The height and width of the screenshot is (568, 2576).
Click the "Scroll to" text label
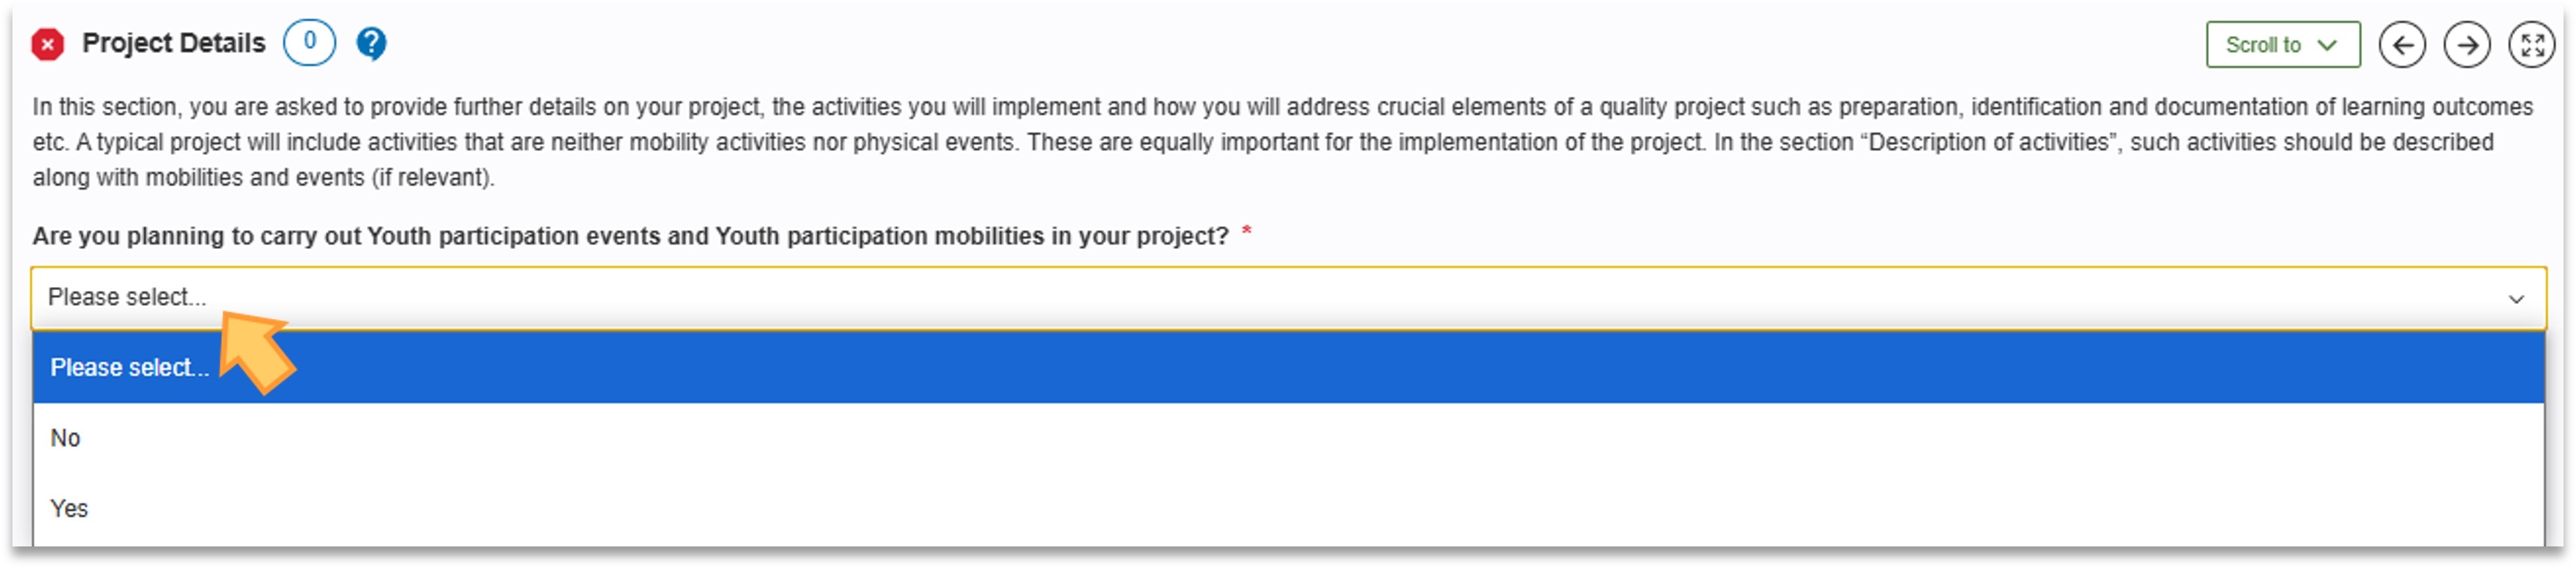click(2262, 45)
